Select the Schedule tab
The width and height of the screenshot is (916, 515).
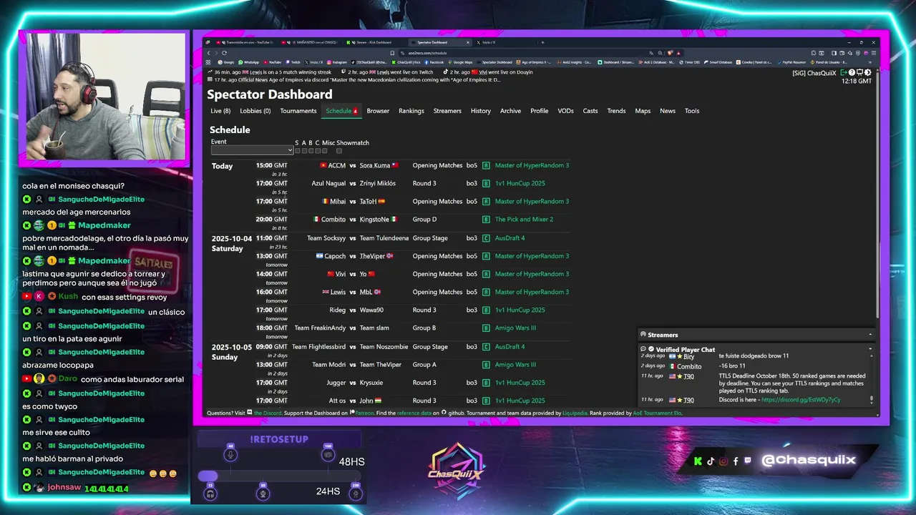(341, 111)
